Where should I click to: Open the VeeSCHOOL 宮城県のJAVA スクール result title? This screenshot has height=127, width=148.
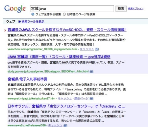(67, 30)
